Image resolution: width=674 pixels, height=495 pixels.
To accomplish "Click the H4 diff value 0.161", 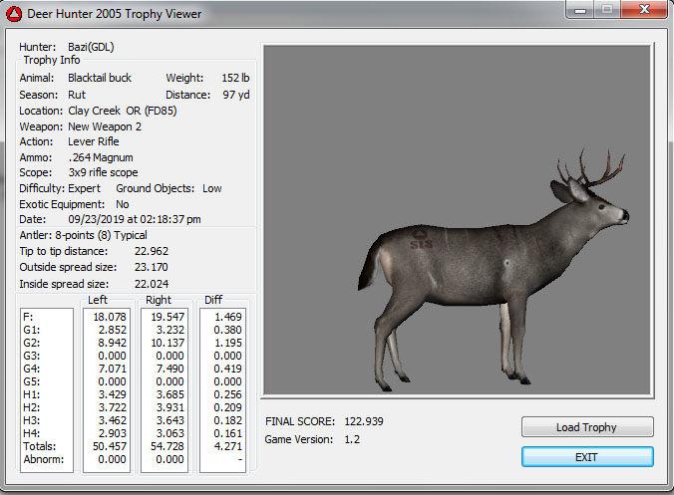I will (227, 432).
